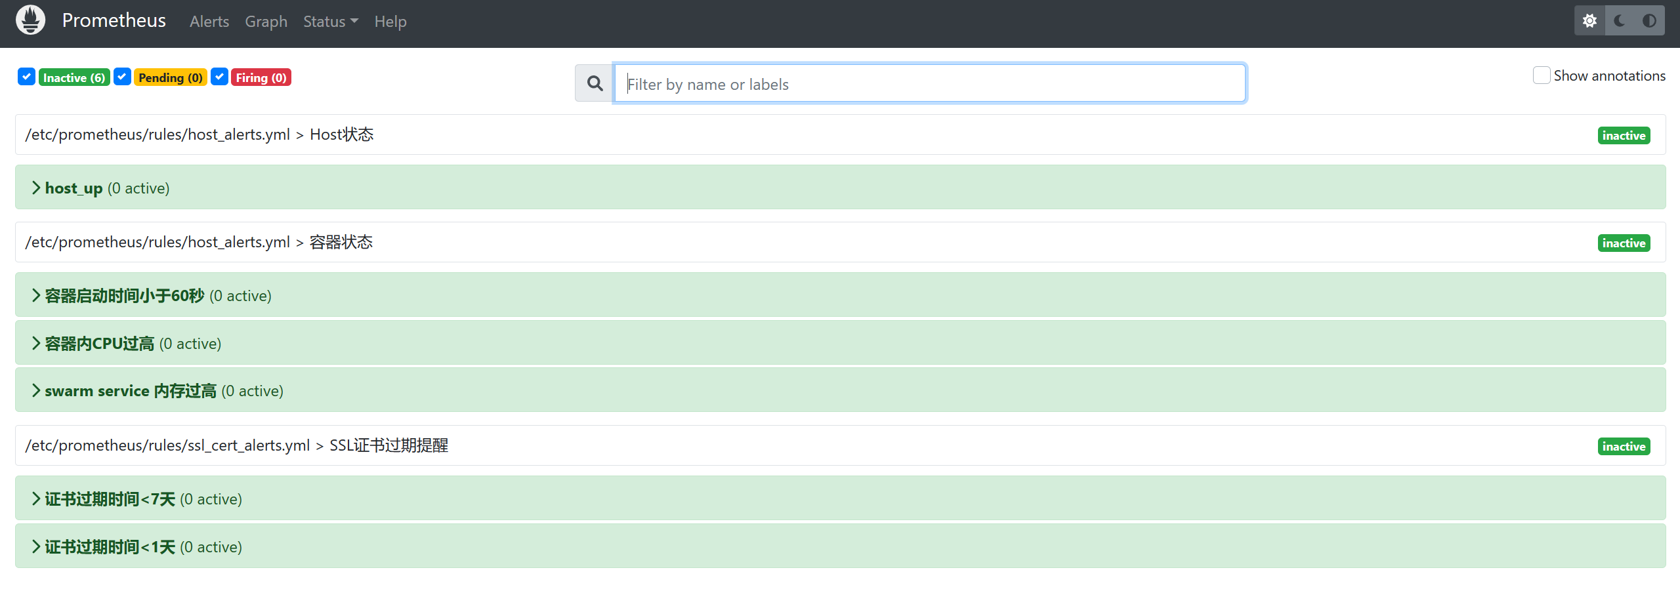
Task: Click the yellow Pending (0) badge
Action: pos(171,77)
